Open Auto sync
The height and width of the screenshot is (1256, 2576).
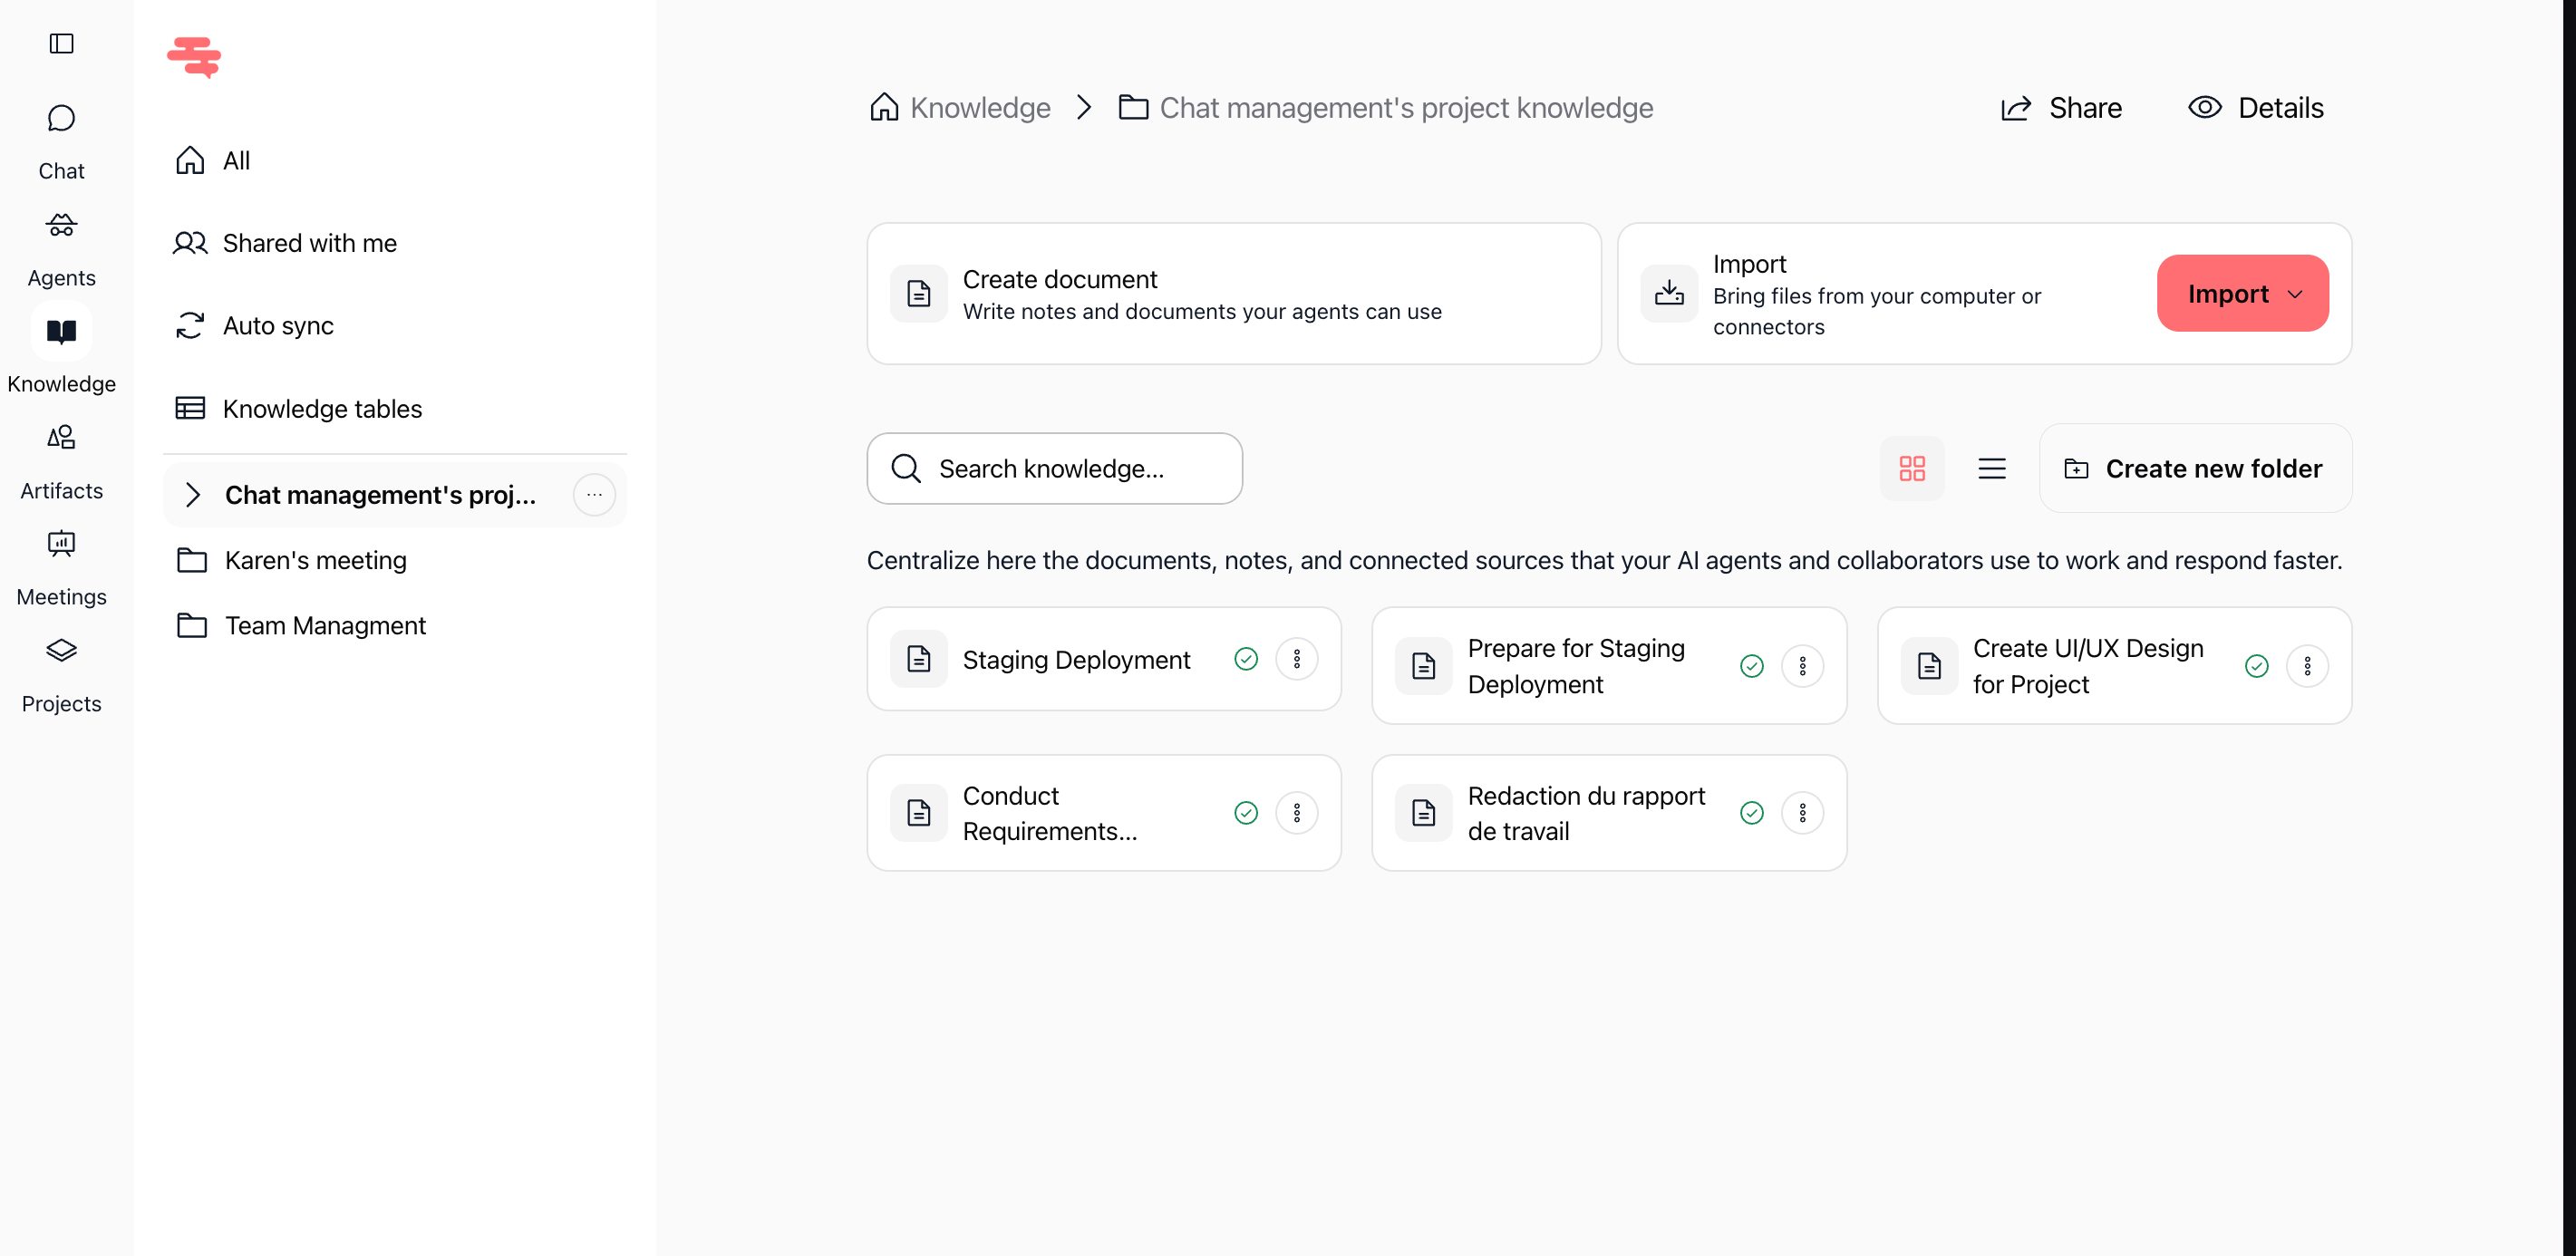[x=395, y=325]
